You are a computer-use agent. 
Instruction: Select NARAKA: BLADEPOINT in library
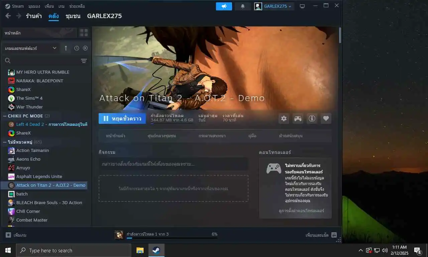coord(40,81)
